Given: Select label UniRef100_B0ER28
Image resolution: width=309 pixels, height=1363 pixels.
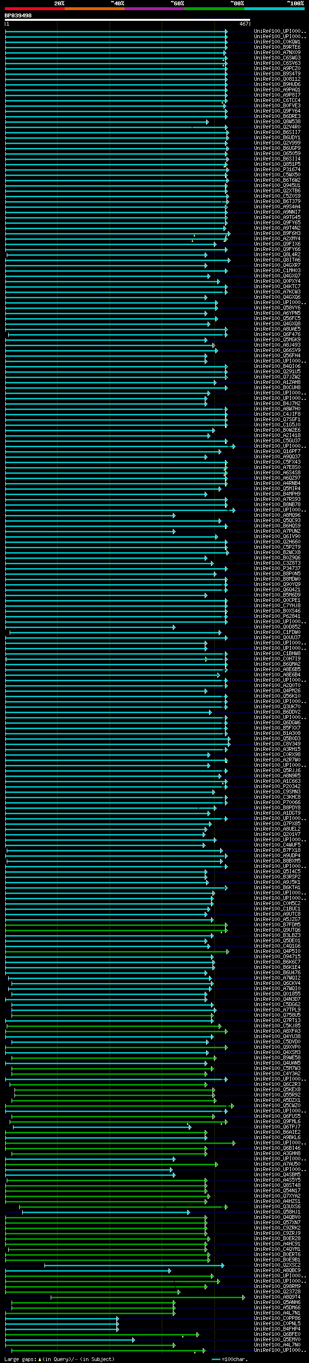Looking at the screenshot, I should coord(277,1238).
